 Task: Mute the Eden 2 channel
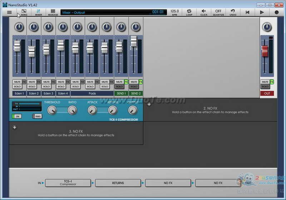pos(32,82)
